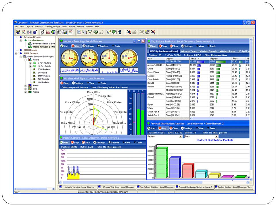
Task: Select UDP Packets in the device tree
Action: pyautogui.click(x=43, y=82)
